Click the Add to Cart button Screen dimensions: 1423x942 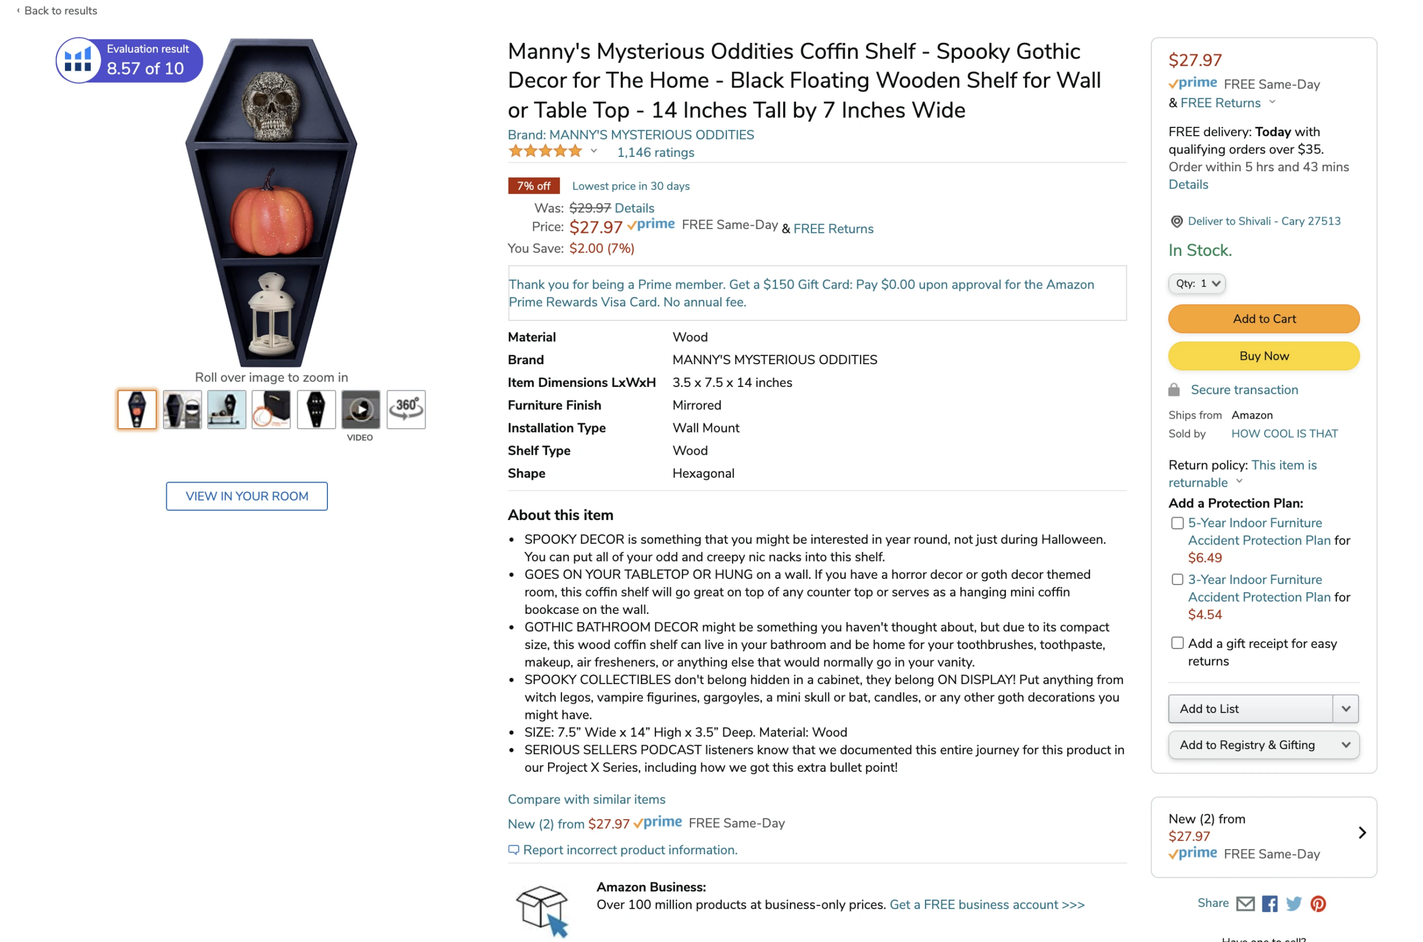coord(1263,319)
